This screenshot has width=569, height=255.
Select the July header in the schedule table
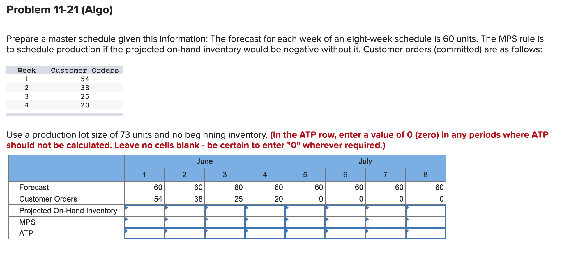pyautogui.click(x=365, y=161)
